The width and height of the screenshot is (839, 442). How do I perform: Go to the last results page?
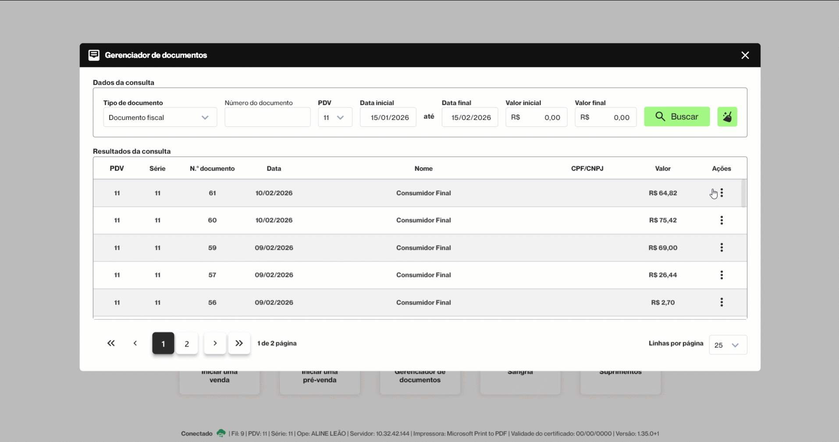(239, 343)
